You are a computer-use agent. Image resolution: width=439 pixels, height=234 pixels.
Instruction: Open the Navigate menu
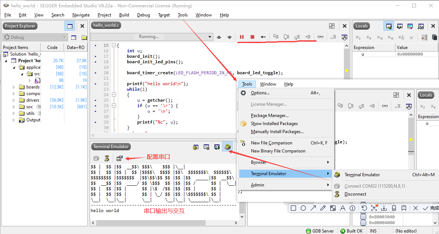[x=81, y=15]
